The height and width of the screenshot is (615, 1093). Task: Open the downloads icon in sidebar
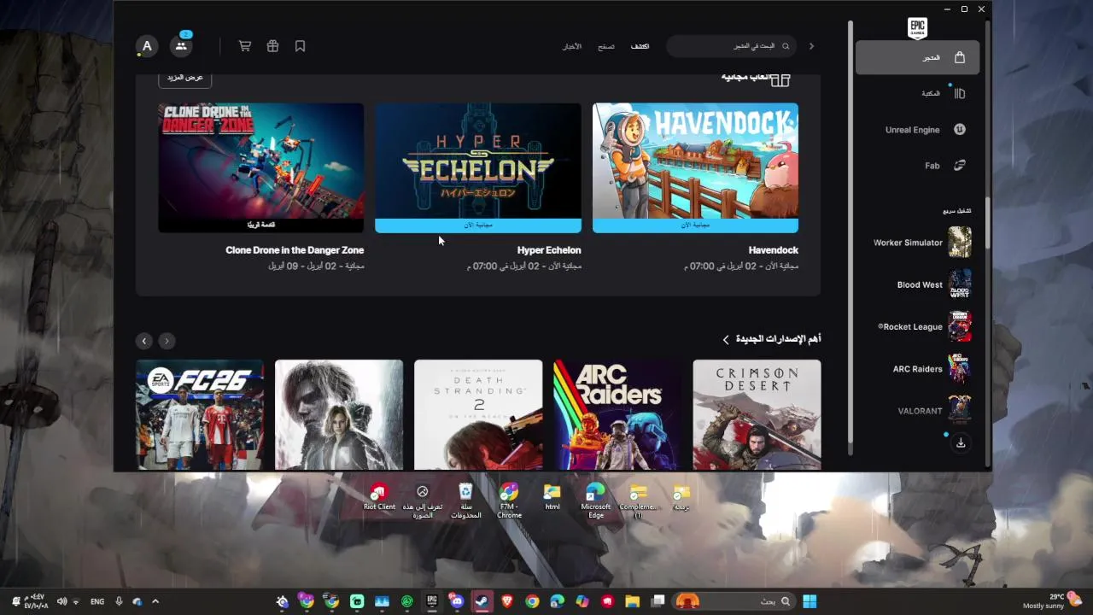click(961, 442)
